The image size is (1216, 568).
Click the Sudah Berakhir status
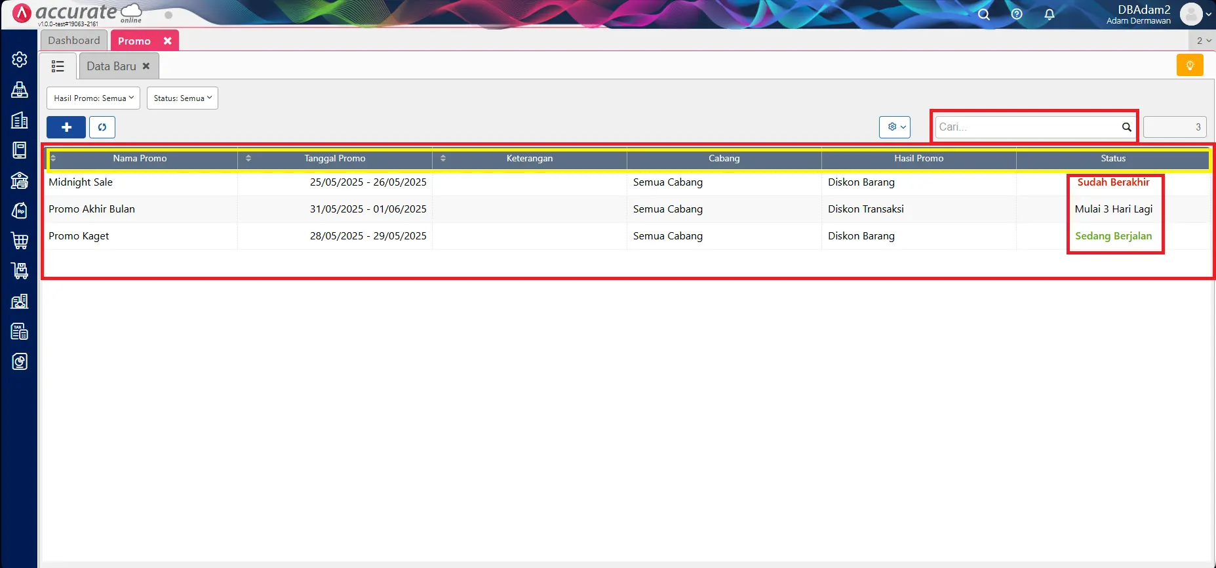click(x=1114, y=182)
